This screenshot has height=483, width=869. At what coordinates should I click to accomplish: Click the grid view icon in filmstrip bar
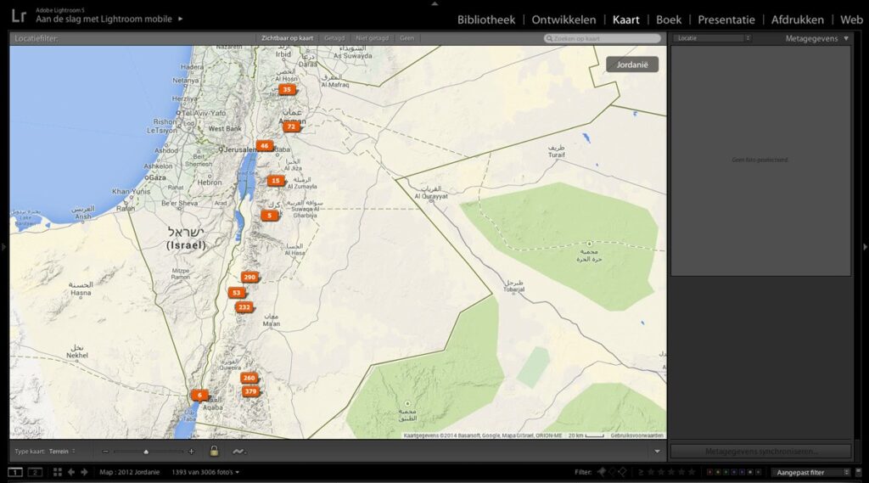[58, 472]
